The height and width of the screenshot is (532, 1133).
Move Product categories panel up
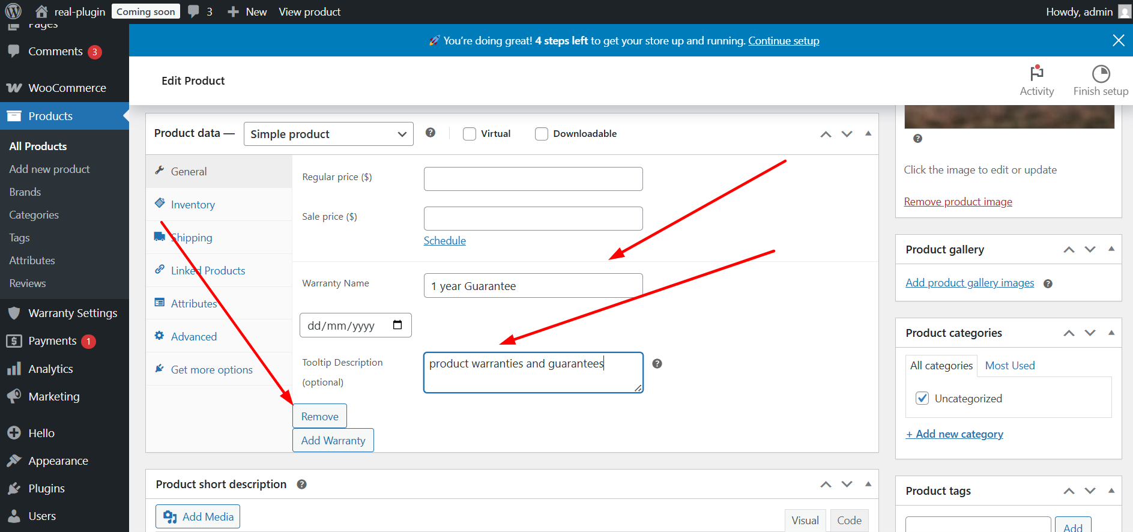pos(1069,333)
